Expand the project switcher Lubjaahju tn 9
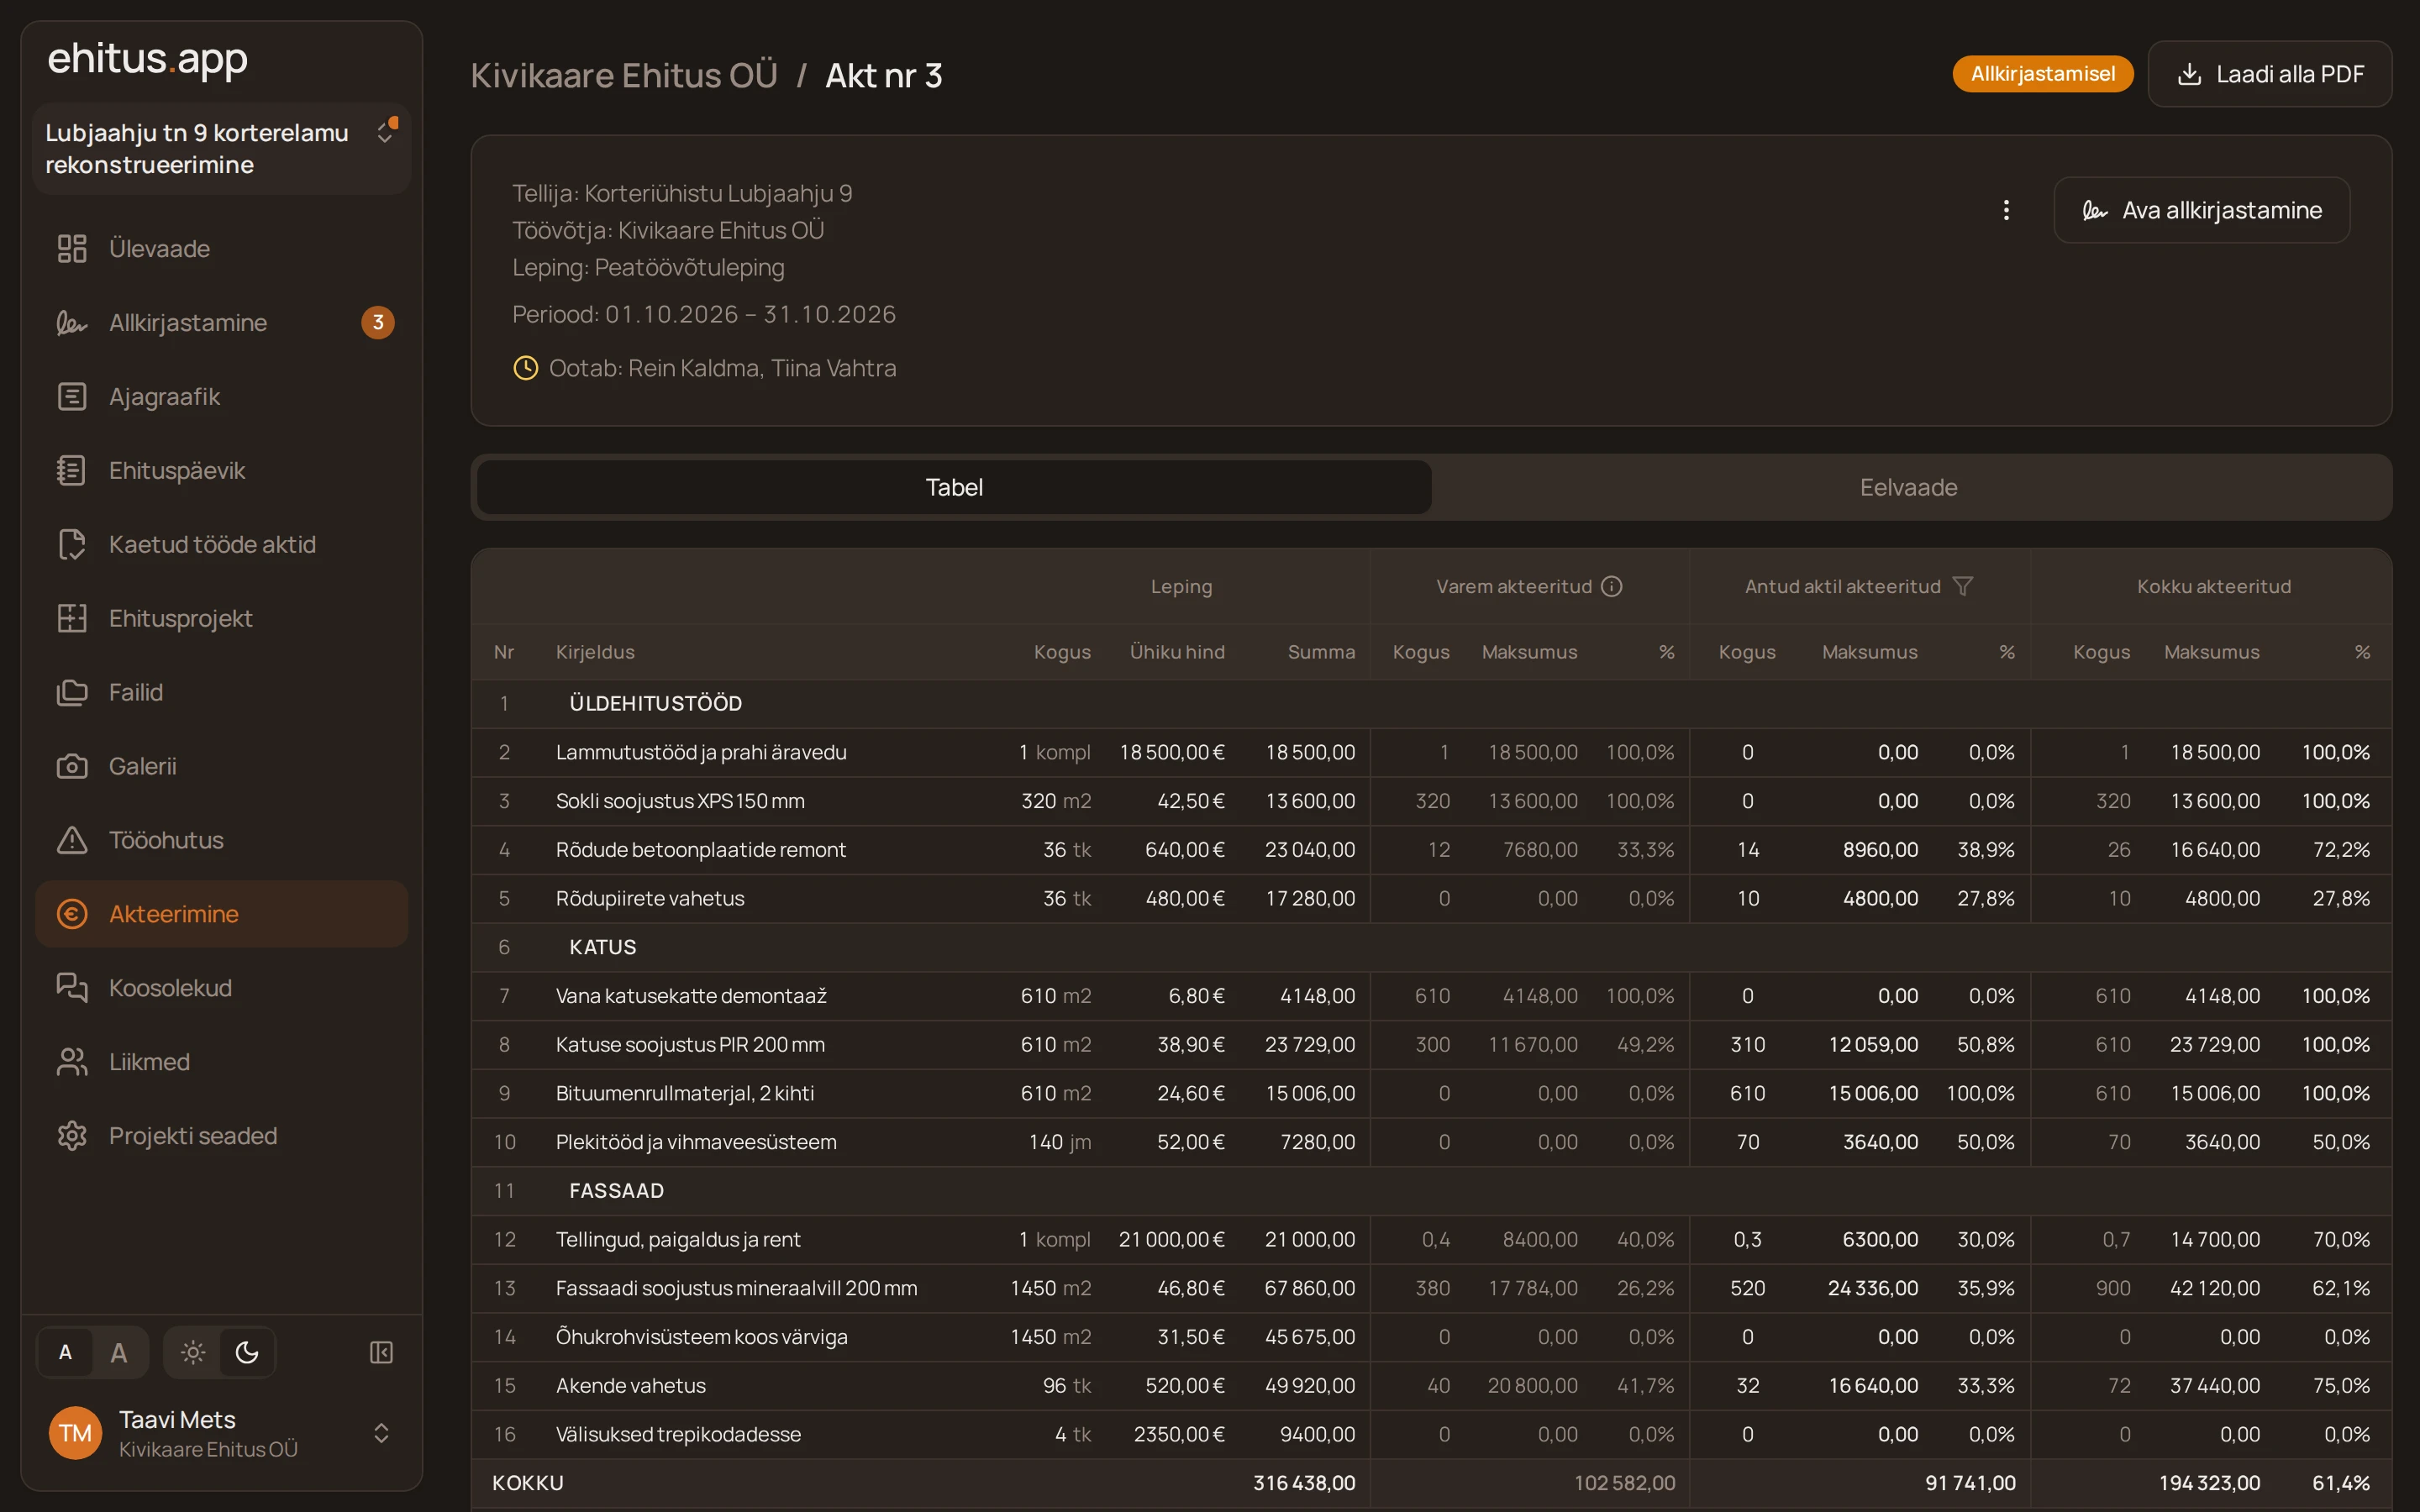The width and height of the screenshot is (2420, 1512). click(x=222, y=149)
